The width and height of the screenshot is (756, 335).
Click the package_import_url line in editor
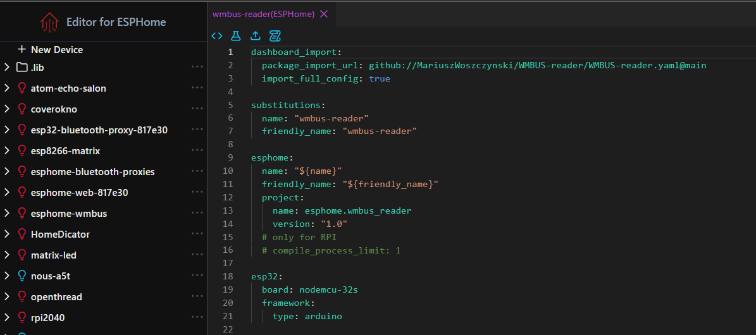(483, 65)
